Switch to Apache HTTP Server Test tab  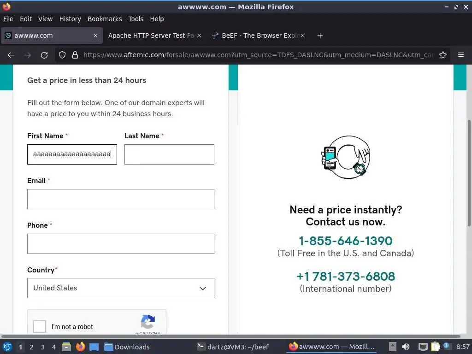pyautogui.click(x=155, y=35)
